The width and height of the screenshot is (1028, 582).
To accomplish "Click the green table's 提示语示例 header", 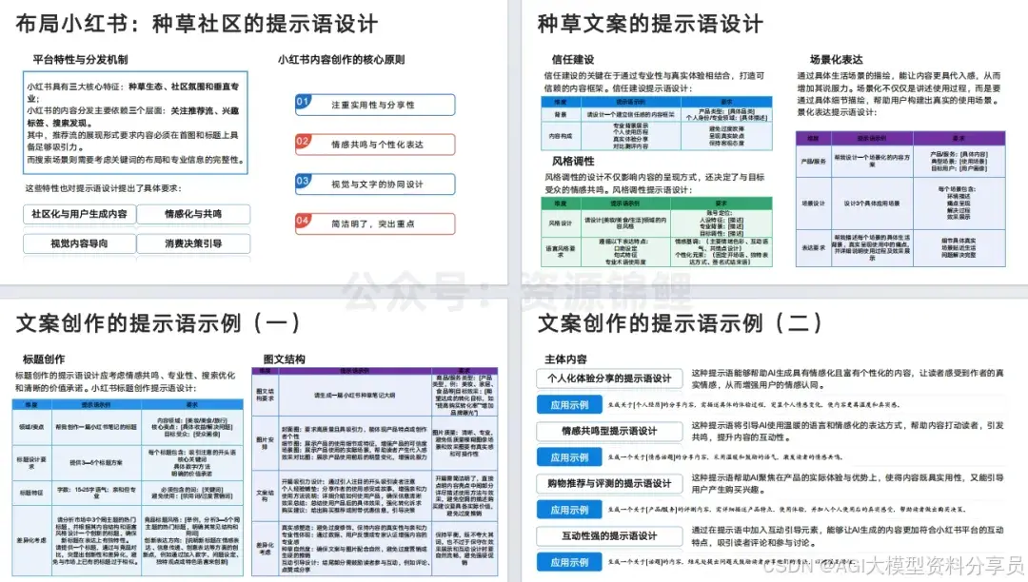I will (625, 204).
